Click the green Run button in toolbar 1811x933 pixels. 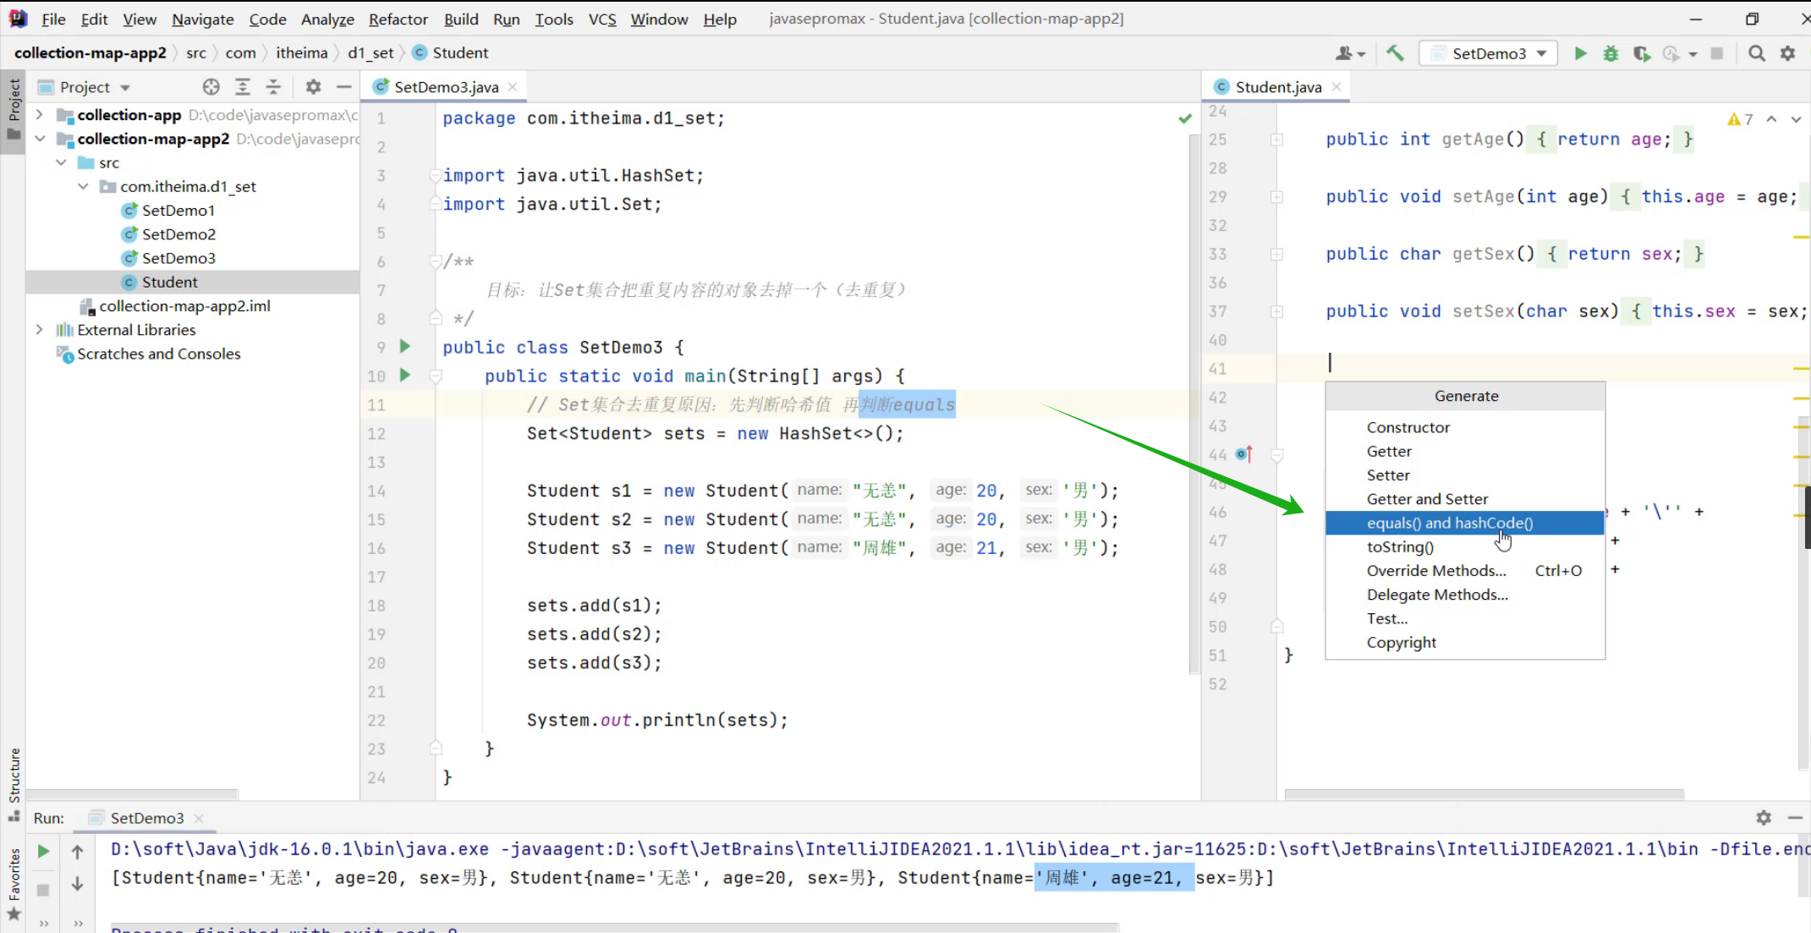pyautogui.click(x=1579, y=53)
